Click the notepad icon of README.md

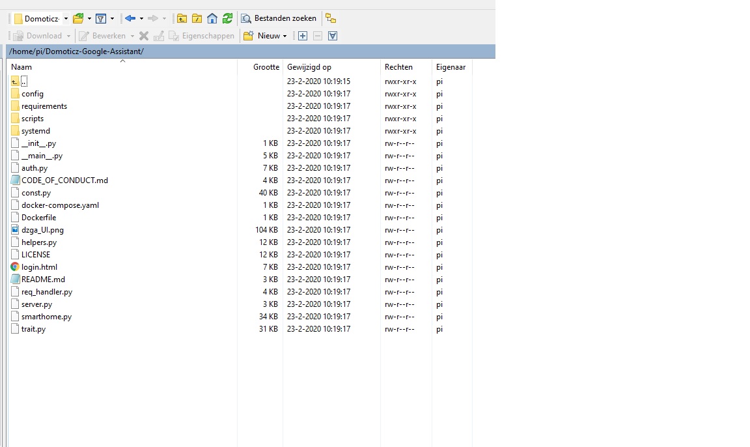pos(15,280)
